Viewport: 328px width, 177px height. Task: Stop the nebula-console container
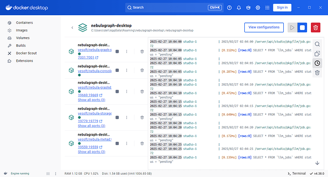pos(117,70)
